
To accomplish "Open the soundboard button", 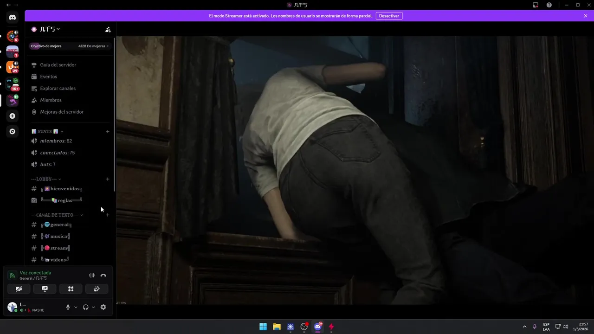I will (x=97, y=289).
